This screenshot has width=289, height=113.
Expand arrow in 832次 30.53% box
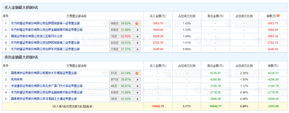coord(137,43)
